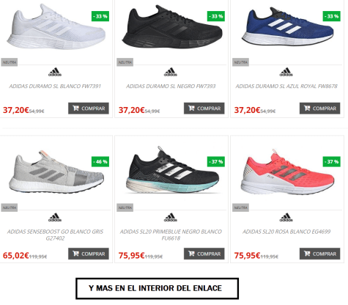This screenshot has width=348, height=305.
Task: Click -46% discount badge on Senseboost Go
Action: tap(100, 161)
